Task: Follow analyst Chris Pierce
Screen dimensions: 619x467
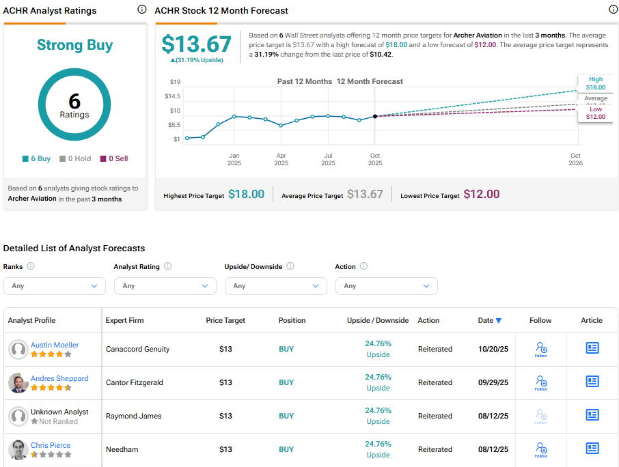Action: 541,449
